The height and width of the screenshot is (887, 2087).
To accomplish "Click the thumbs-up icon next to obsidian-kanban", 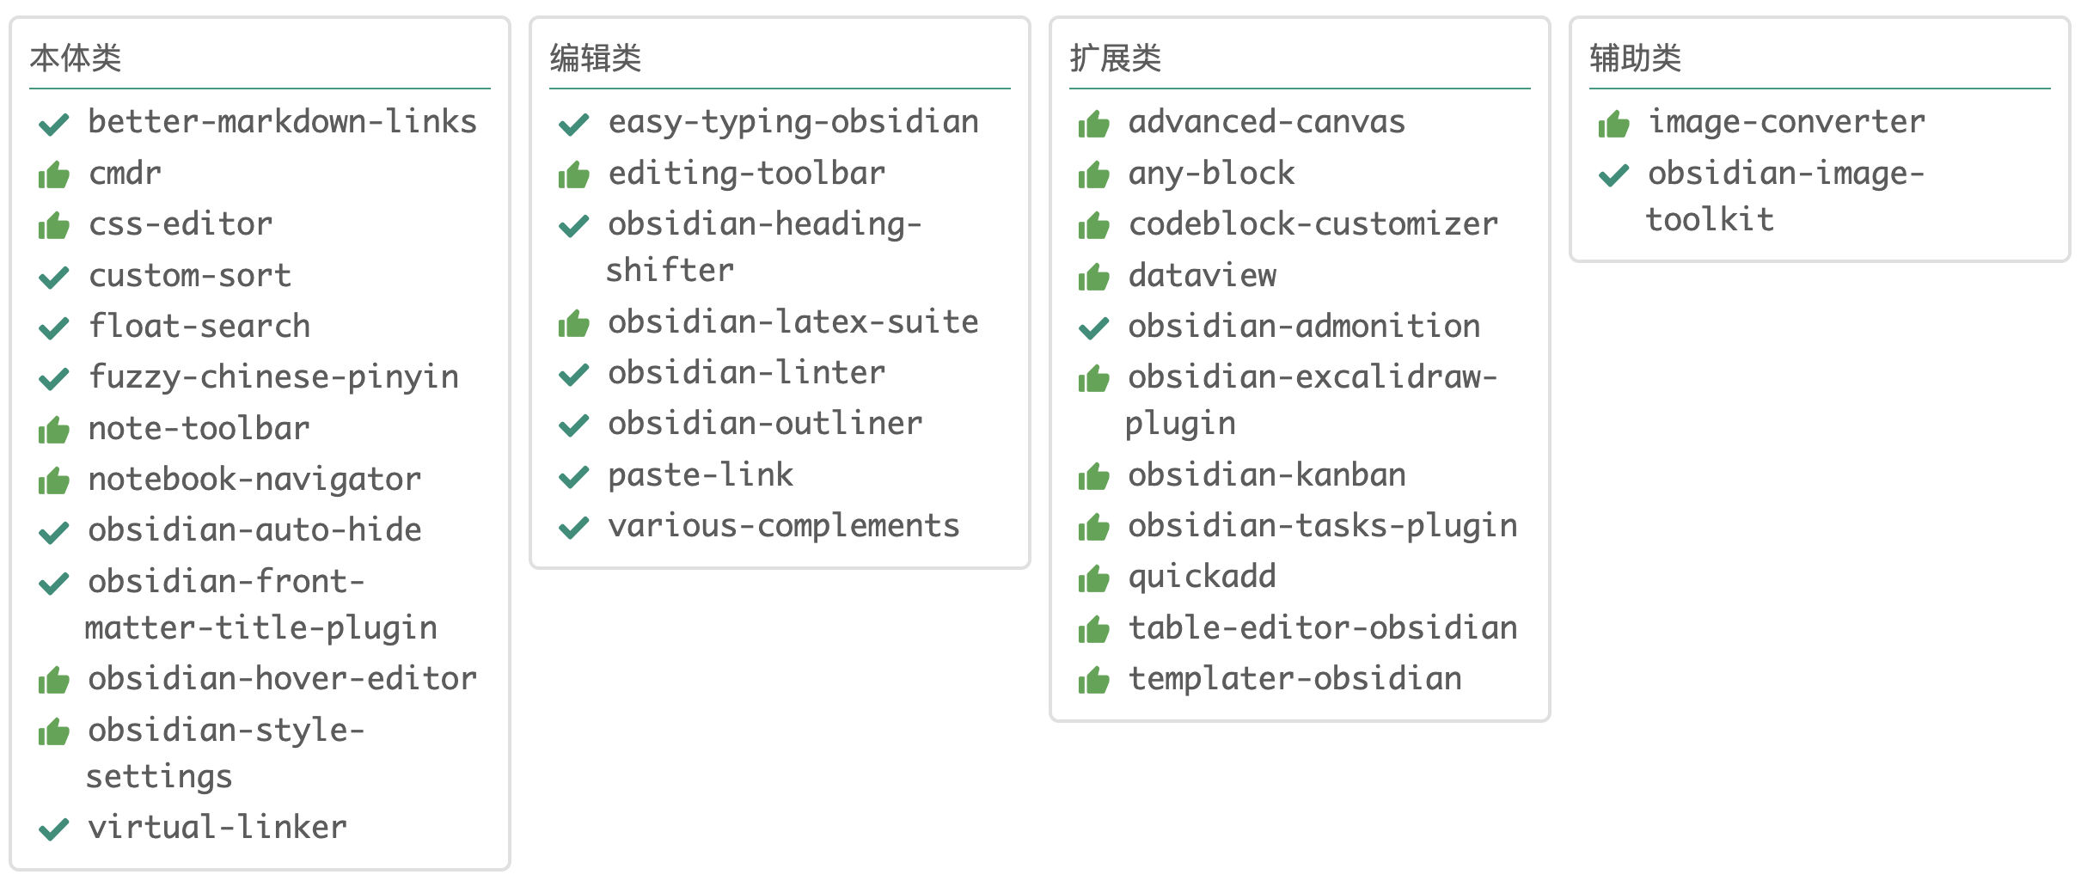I will [x=1094, y=476].
